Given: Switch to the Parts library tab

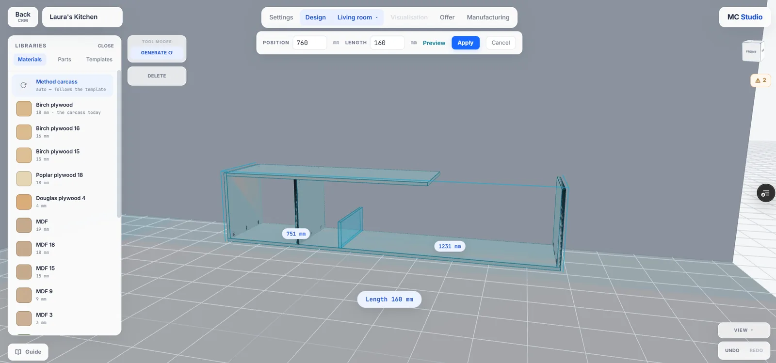Looking at the screenshot, I should [x=65, y=60].
